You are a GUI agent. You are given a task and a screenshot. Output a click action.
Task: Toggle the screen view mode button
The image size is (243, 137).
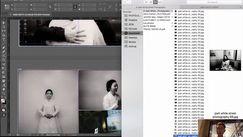coord(4,115)
